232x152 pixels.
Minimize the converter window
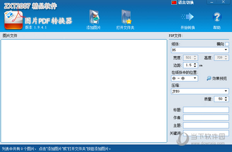(212, 2)
